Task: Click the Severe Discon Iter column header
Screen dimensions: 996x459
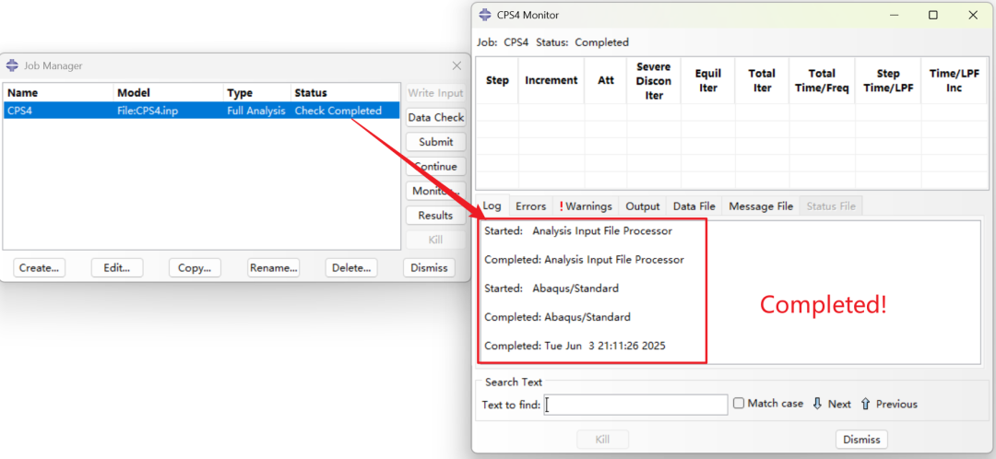Action: coord(654,80)
